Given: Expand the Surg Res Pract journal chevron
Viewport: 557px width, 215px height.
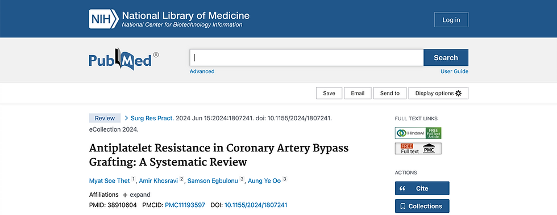Looking at the screenshot, I should [126, 118].
